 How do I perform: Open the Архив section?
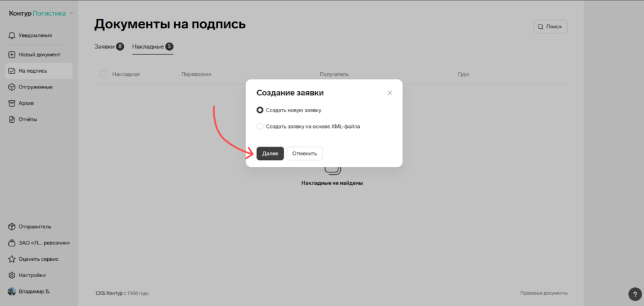[x=26, y=103]
